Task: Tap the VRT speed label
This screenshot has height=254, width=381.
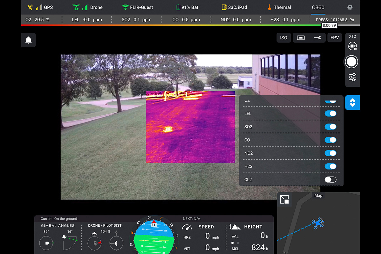Action: point(187,249)
